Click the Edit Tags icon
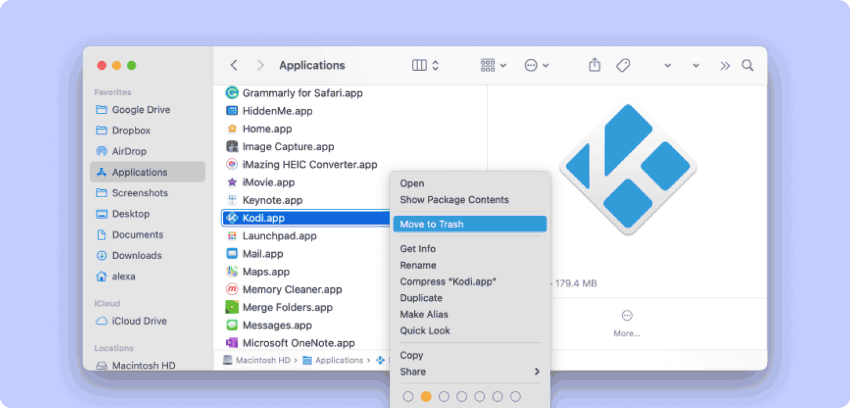The width and height of the screenshot is (850, 408). click(x=623, y=65)
